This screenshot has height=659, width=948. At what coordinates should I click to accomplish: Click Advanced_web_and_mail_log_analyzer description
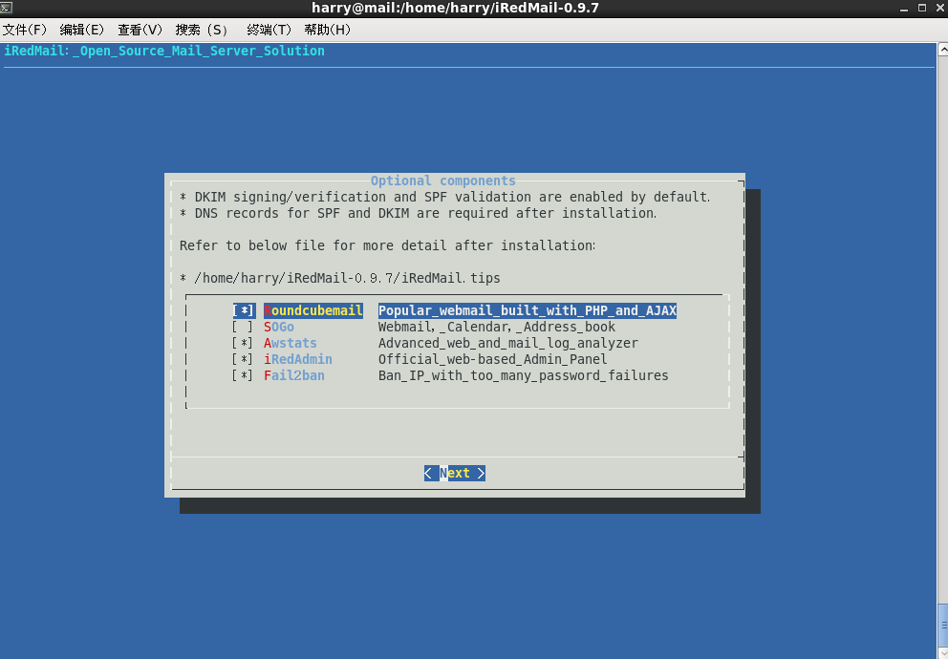click(507, 343)
